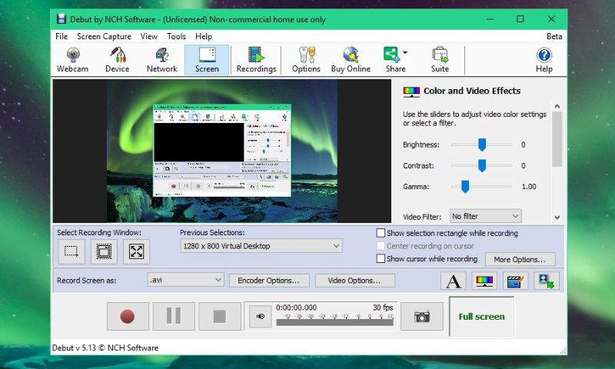Click the Encoder Options... button
This screenshot has width=615, height=369.
pyautogui.click(x=268, y=281)
